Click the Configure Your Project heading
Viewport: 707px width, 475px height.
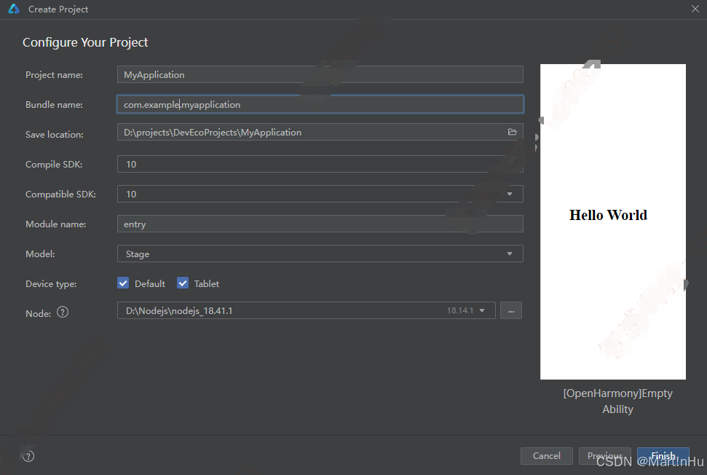tap(85, 42)
